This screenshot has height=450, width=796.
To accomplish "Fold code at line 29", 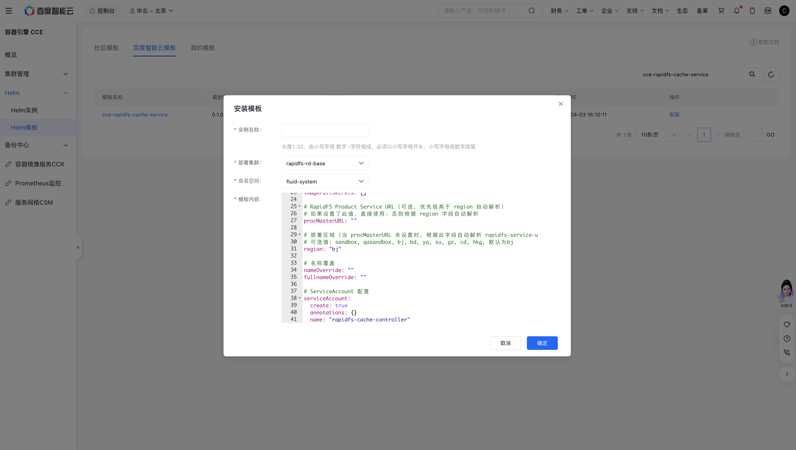I will click(300, 234).
